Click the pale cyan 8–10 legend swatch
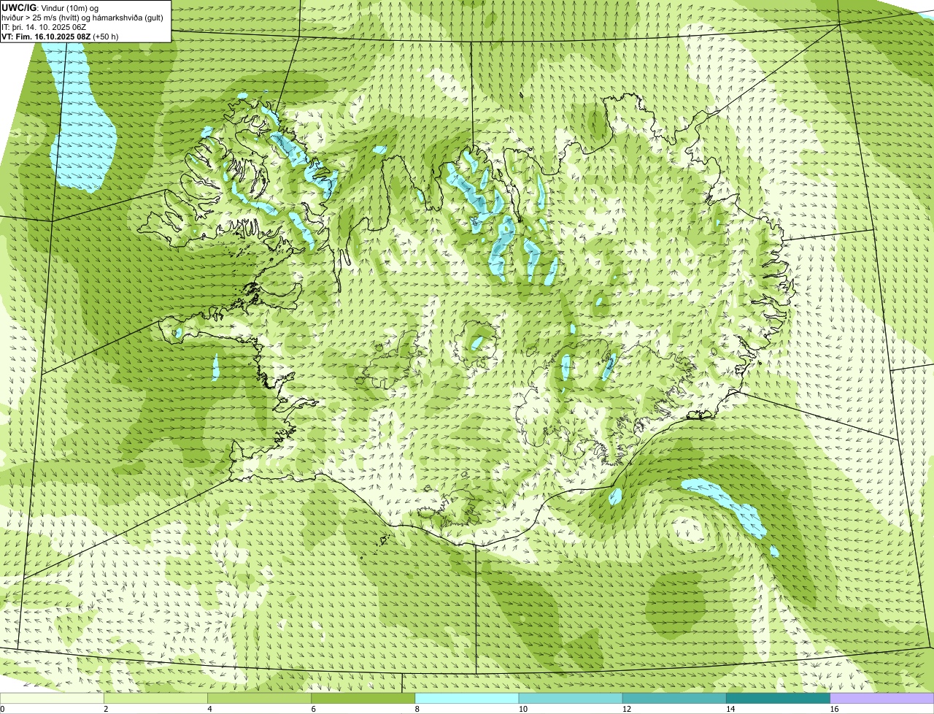Screen dimensions: 934x714 (x=467, y=699)
